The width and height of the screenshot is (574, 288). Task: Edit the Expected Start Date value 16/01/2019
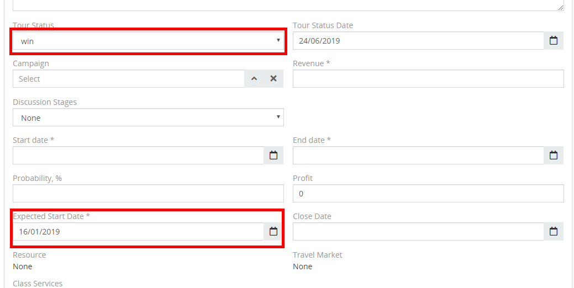138,232
